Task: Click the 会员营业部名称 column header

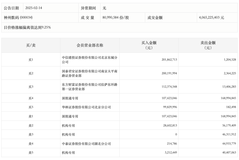Action: [90, 45]
